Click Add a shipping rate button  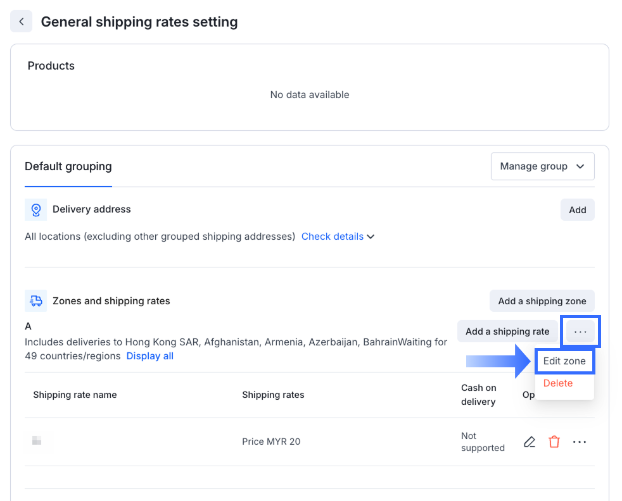[507, 331]
